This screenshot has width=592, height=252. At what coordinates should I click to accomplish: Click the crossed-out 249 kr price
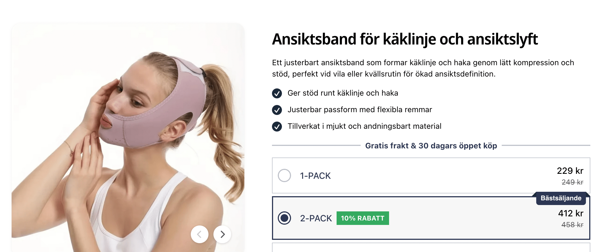pos(572,182)
